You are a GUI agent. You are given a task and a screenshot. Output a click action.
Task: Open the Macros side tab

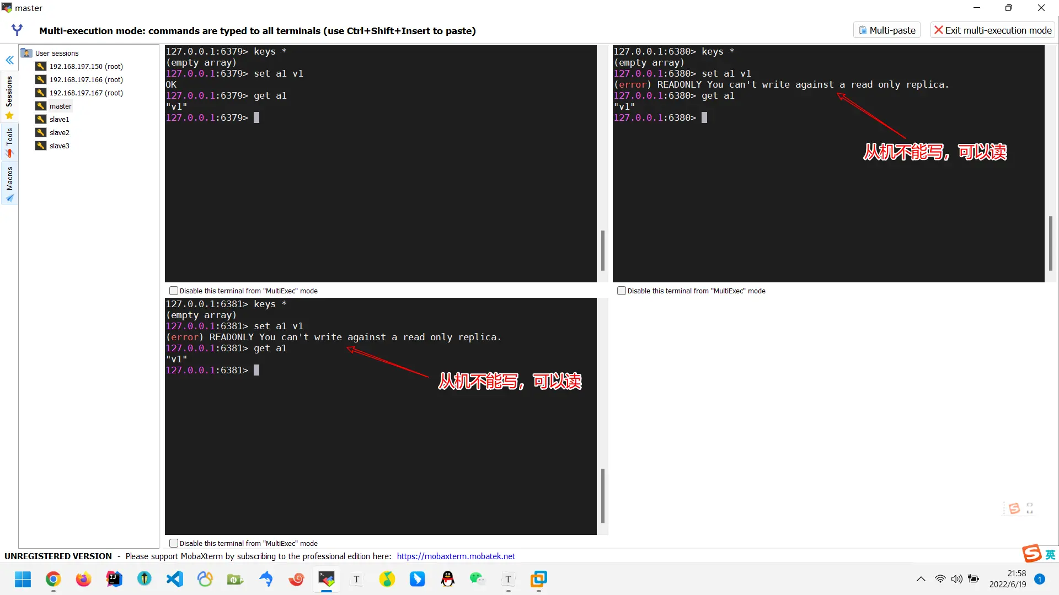pos(9,184)
